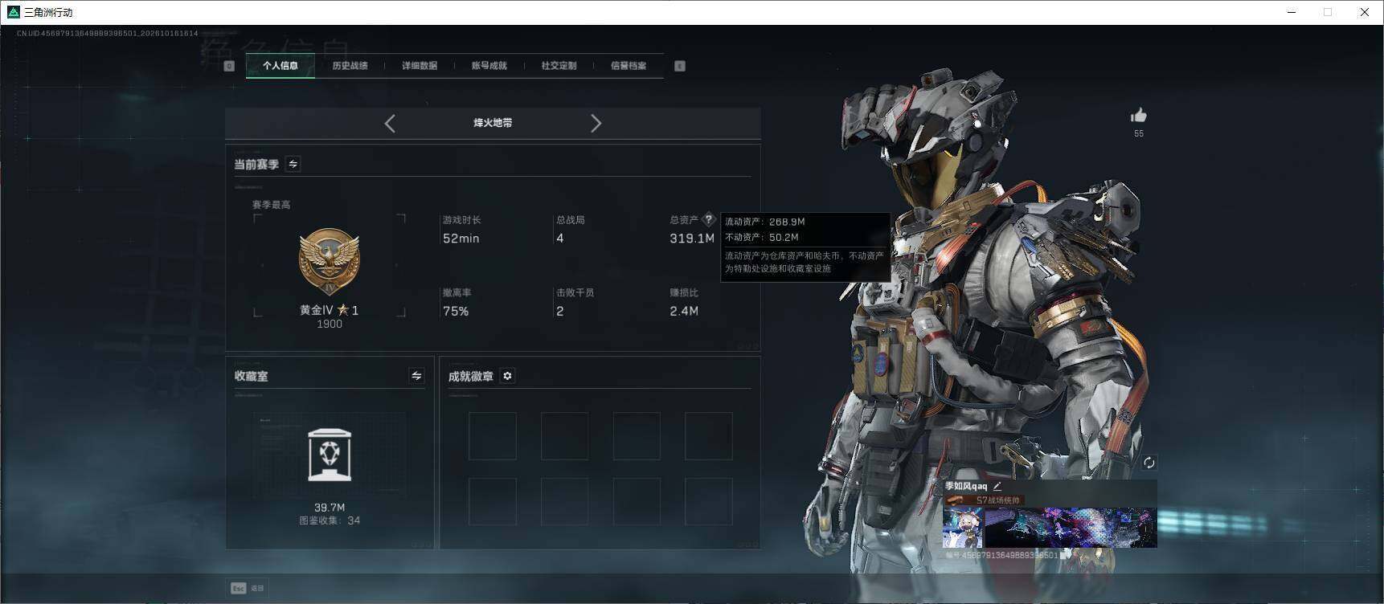This screenshot has width=1384, height=604.
Task: Click the help question mark beside 总资产
Action: coord(708,219)
